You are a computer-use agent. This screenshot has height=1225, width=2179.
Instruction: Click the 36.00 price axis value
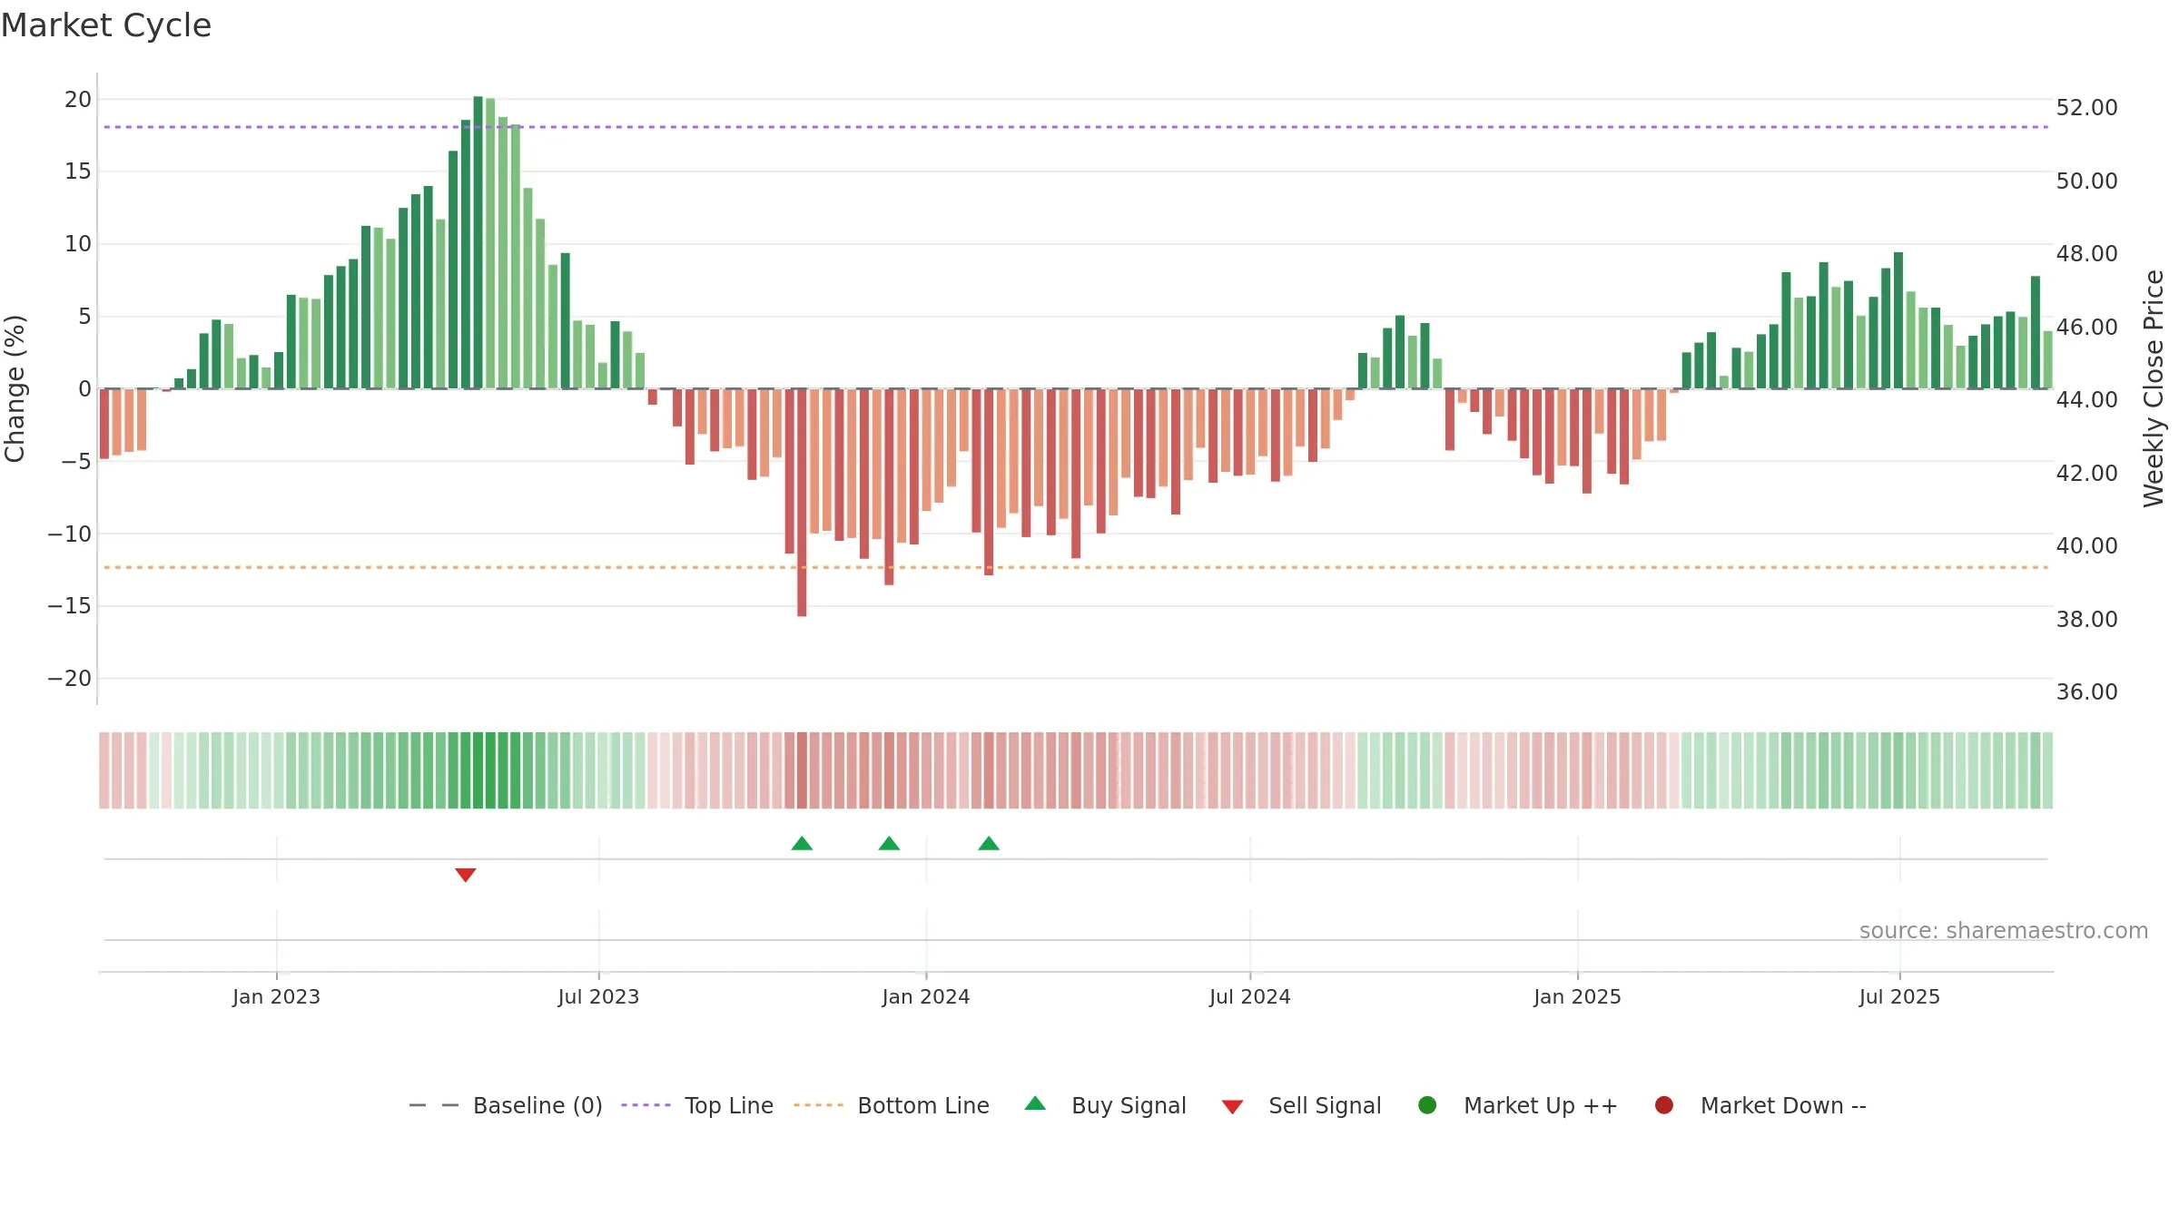click(x=2086, y=692)
